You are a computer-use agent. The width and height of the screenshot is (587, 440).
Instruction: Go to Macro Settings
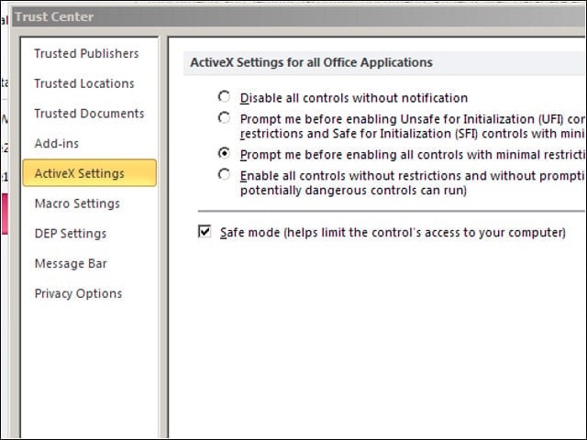pyautogui.click(x=77, y=203)
